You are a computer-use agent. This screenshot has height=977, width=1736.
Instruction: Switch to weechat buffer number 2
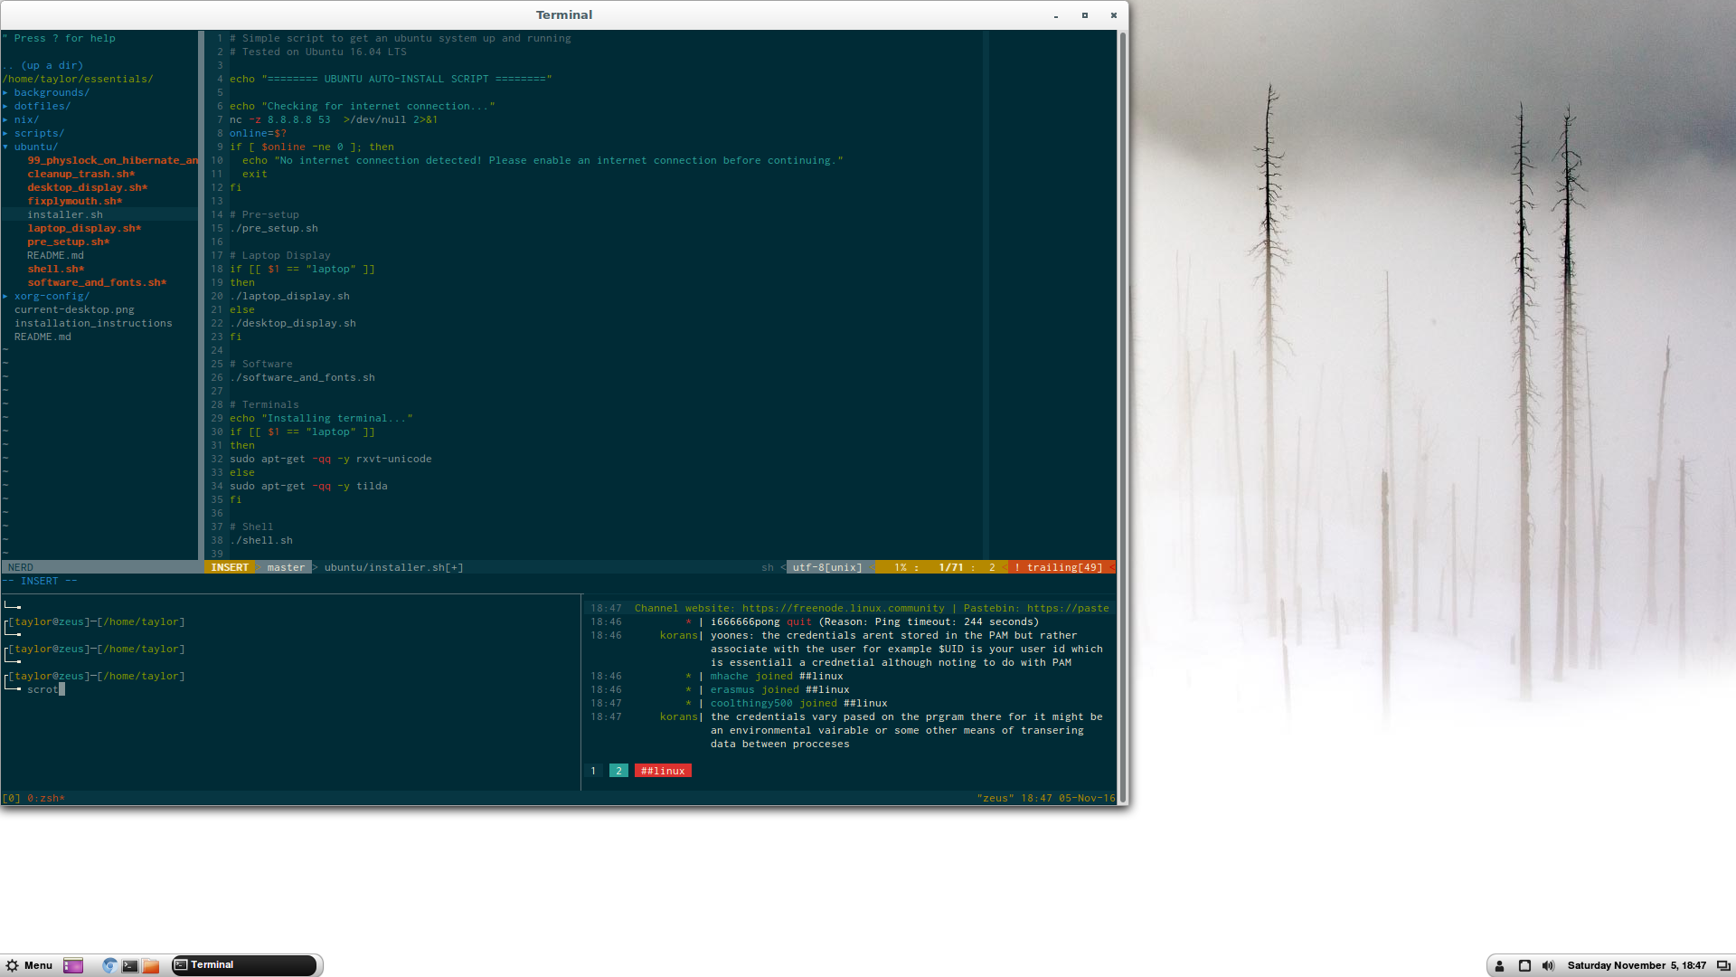coord(618,771)
